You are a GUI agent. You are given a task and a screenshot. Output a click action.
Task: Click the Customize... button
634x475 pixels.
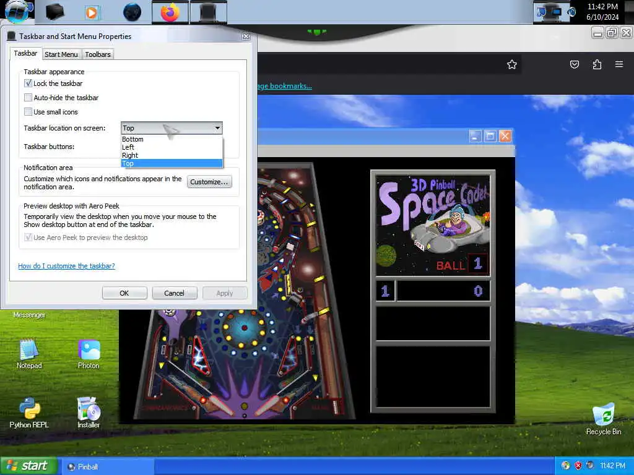[x=209, y=182]
